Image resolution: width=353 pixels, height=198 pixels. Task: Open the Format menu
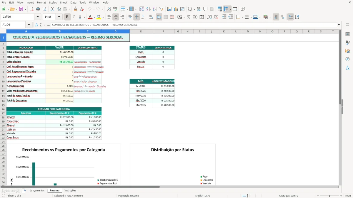[41, 2]
